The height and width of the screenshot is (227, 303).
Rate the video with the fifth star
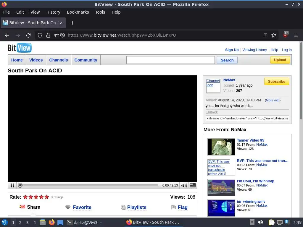(x=46, y=197)
